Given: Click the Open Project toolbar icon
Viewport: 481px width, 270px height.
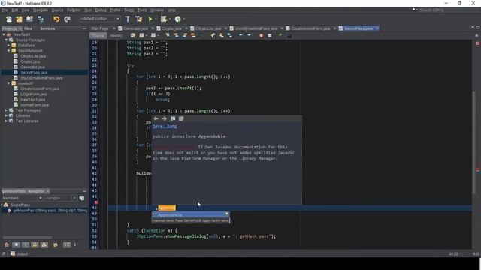Looking at the screenshot, I should (29, 19).
